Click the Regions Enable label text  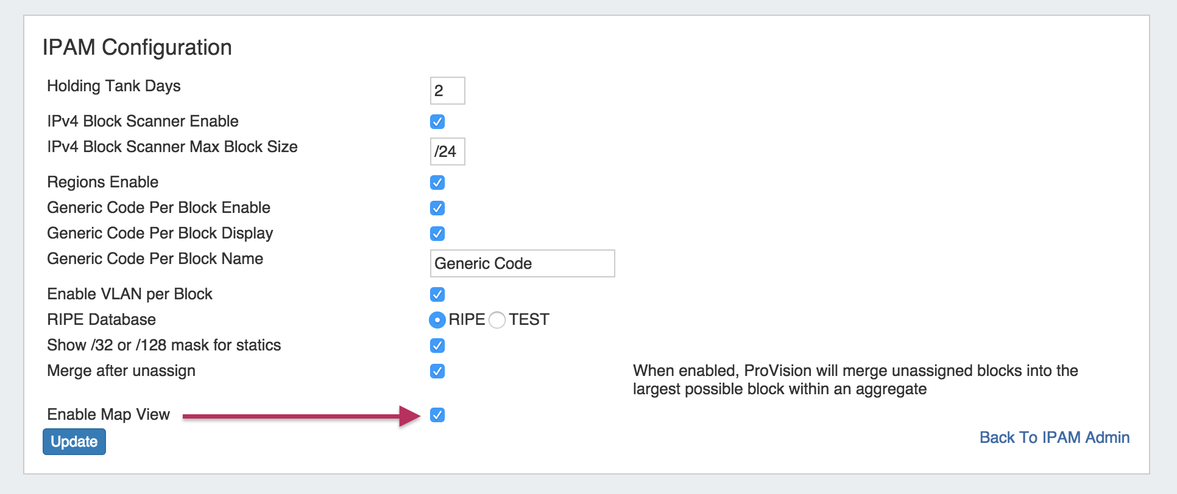pos(102,182)
